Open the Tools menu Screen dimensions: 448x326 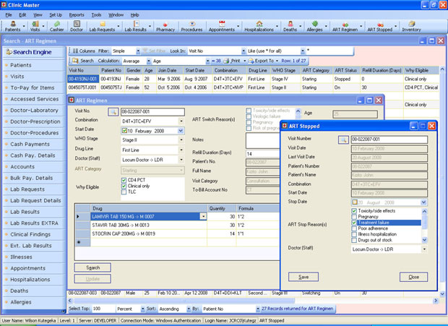(x=96, y=15)
